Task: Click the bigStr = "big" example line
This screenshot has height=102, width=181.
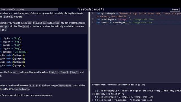Action: click(11, 38)
